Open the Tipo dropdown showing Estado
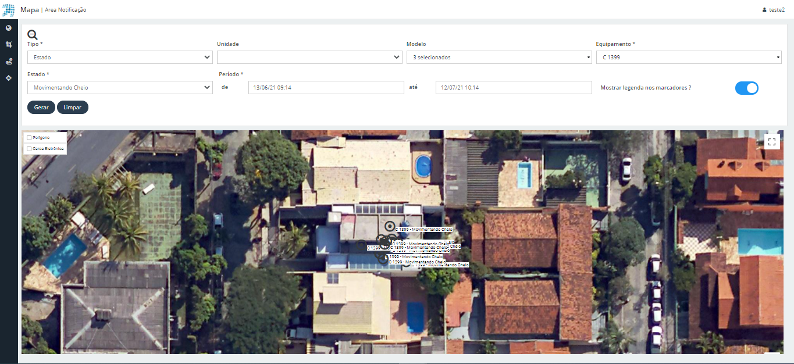The image size is (794, 364). point(120,57)
